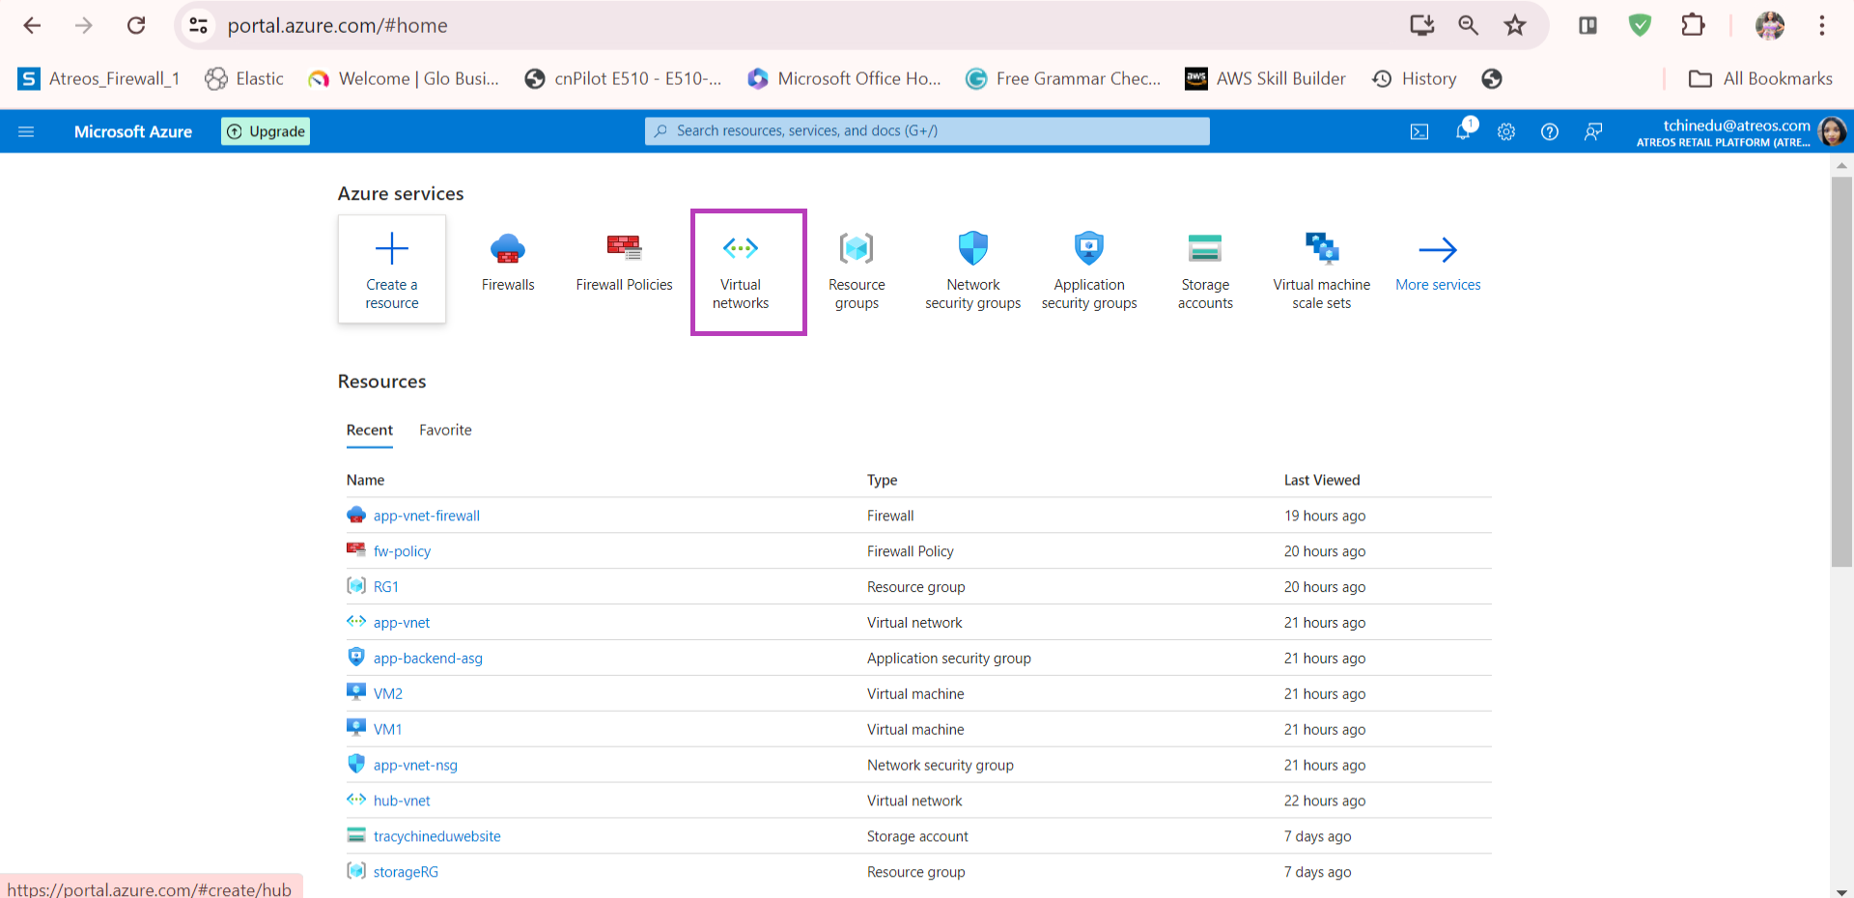Open the green shield extension icon
The image size is (1854, 898).
pos(1640,25)
